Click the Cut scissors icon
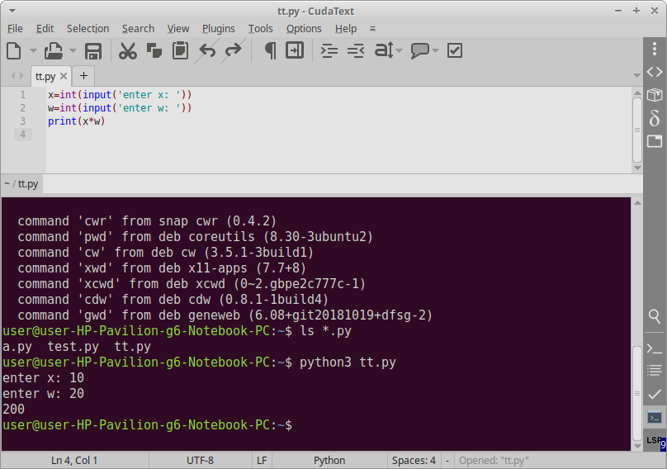This screenshot has width=667, height=469. point(128,51)
